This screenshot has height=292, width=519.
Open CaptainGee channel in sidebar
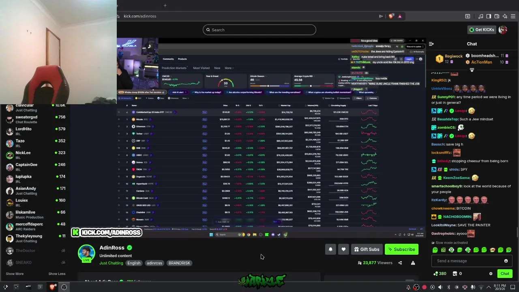36,167
